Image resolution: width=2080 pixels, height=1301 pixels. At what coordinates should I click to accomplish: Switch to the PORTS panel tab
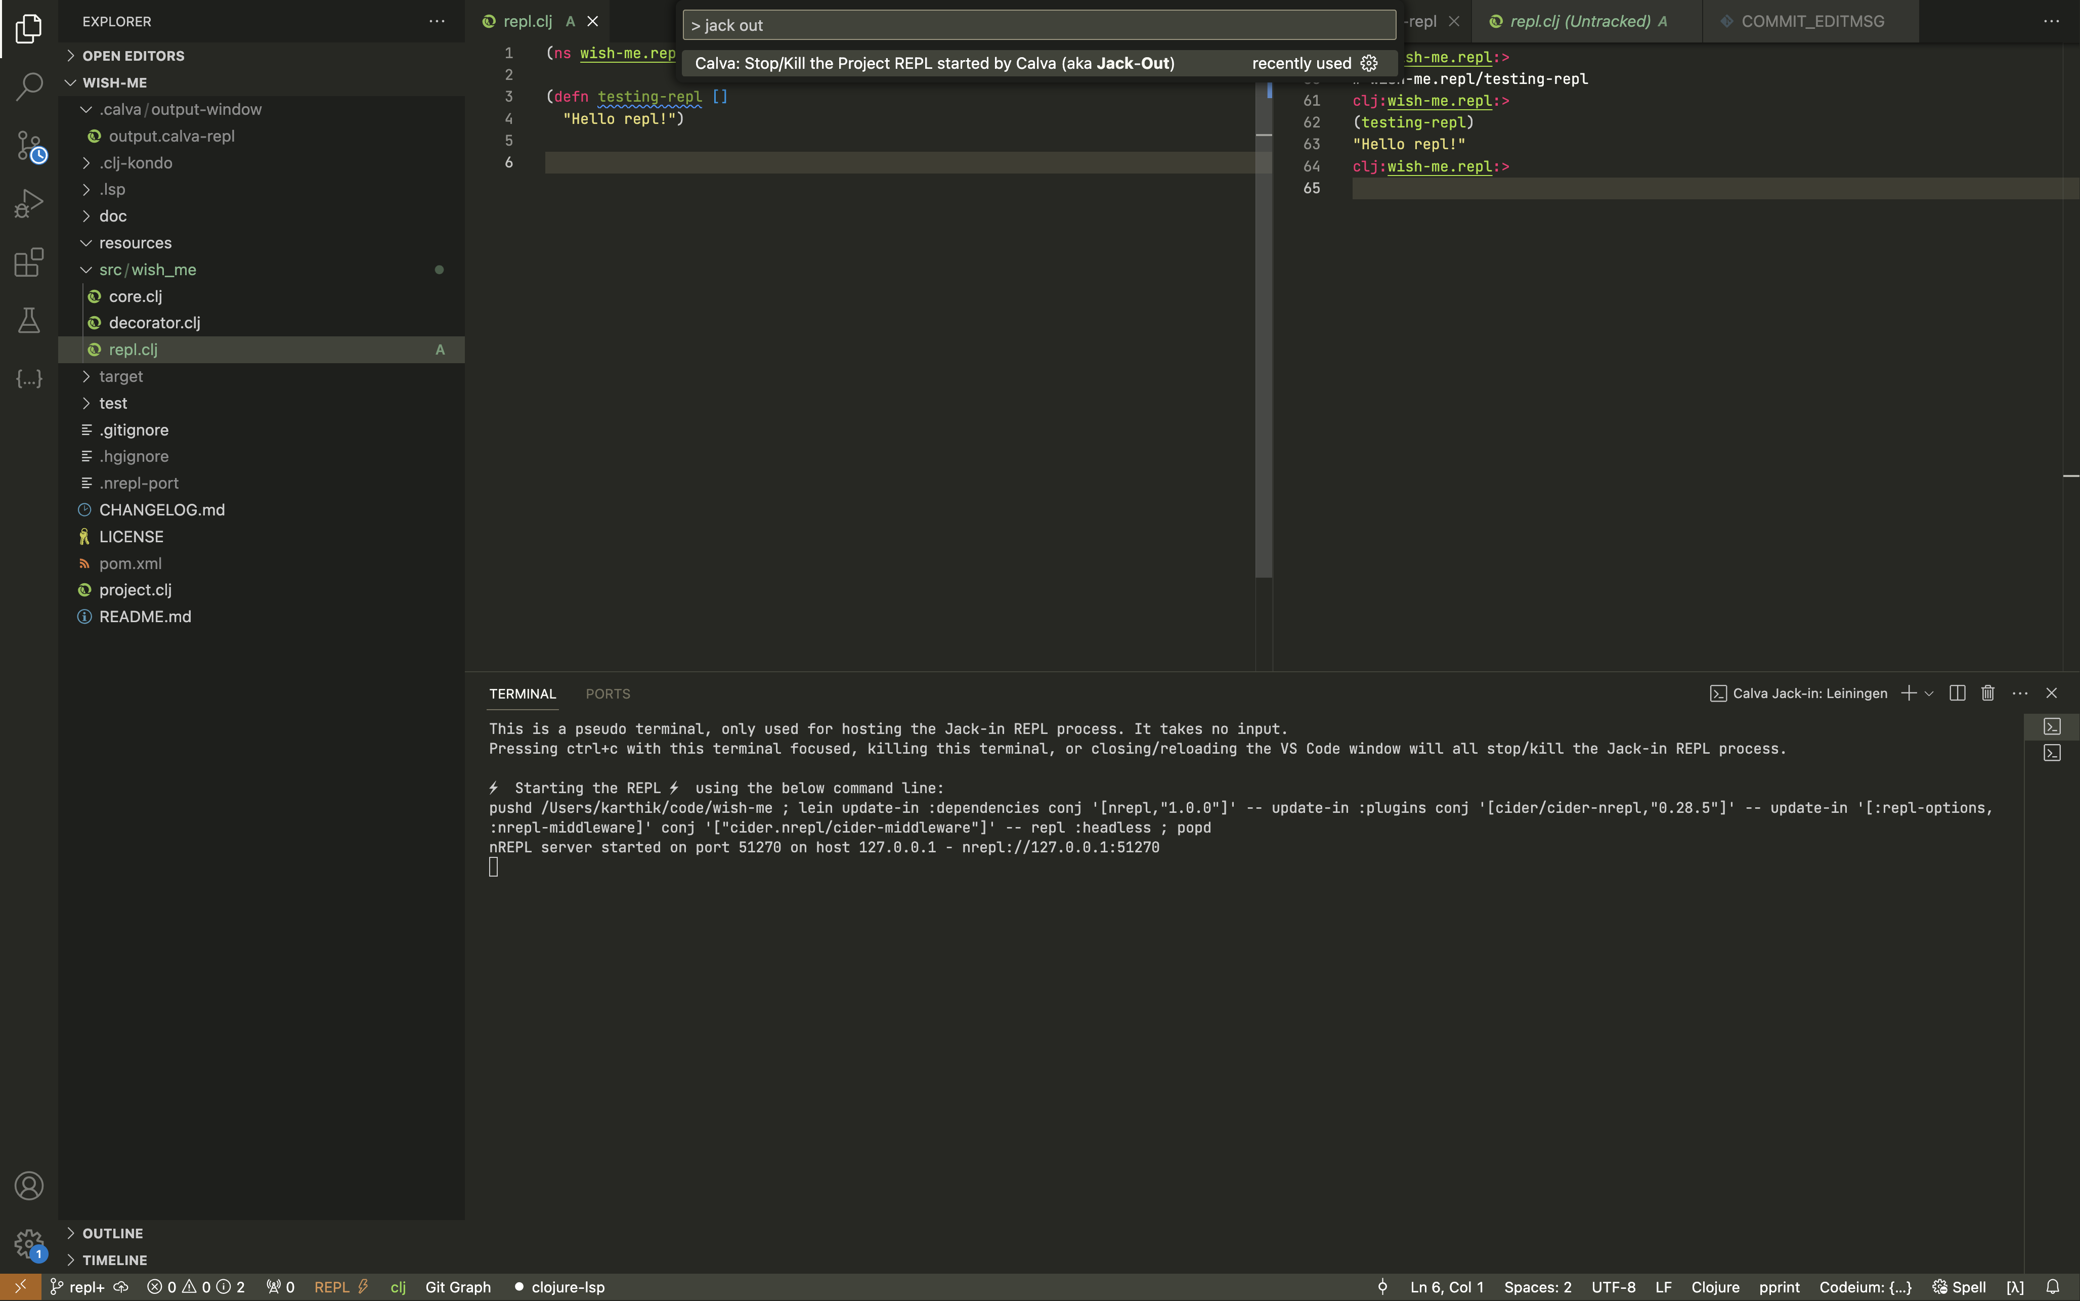pos(608,693)
